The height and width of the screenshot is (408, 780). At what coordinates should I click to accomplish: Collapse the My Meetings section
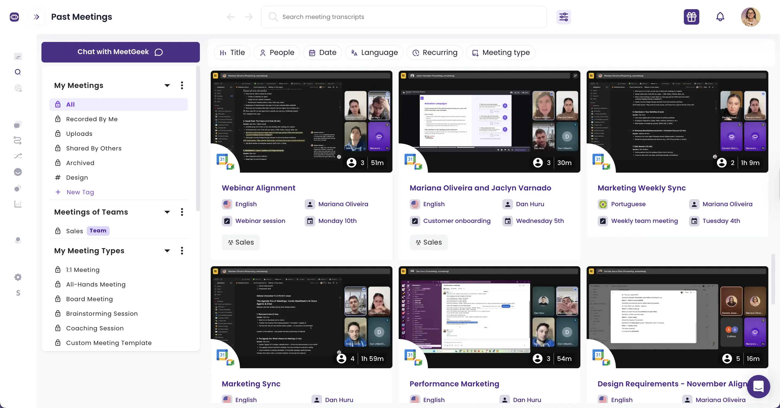coord(167,85)
